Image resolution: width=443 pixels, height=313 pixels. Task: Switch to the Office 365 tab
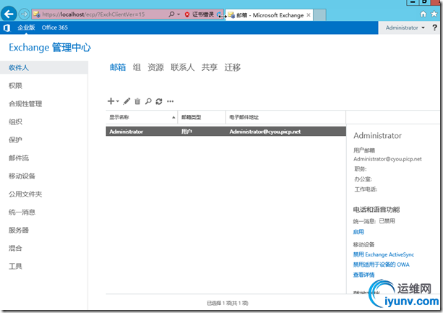pyautogui.click(x=55, y=27)
